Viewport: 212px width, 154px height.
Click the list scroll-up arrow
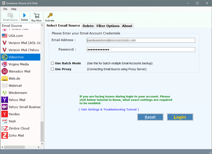pos(42,25)
